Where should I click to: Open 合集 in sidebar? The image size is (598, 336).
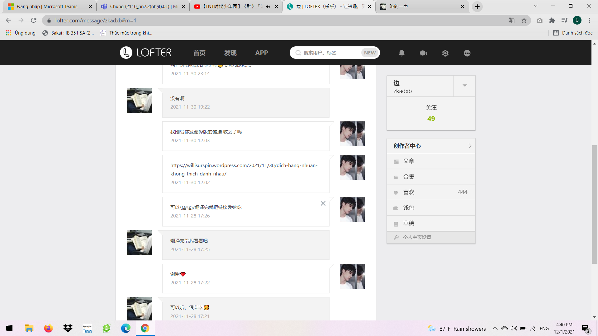[x=431, y=177]
